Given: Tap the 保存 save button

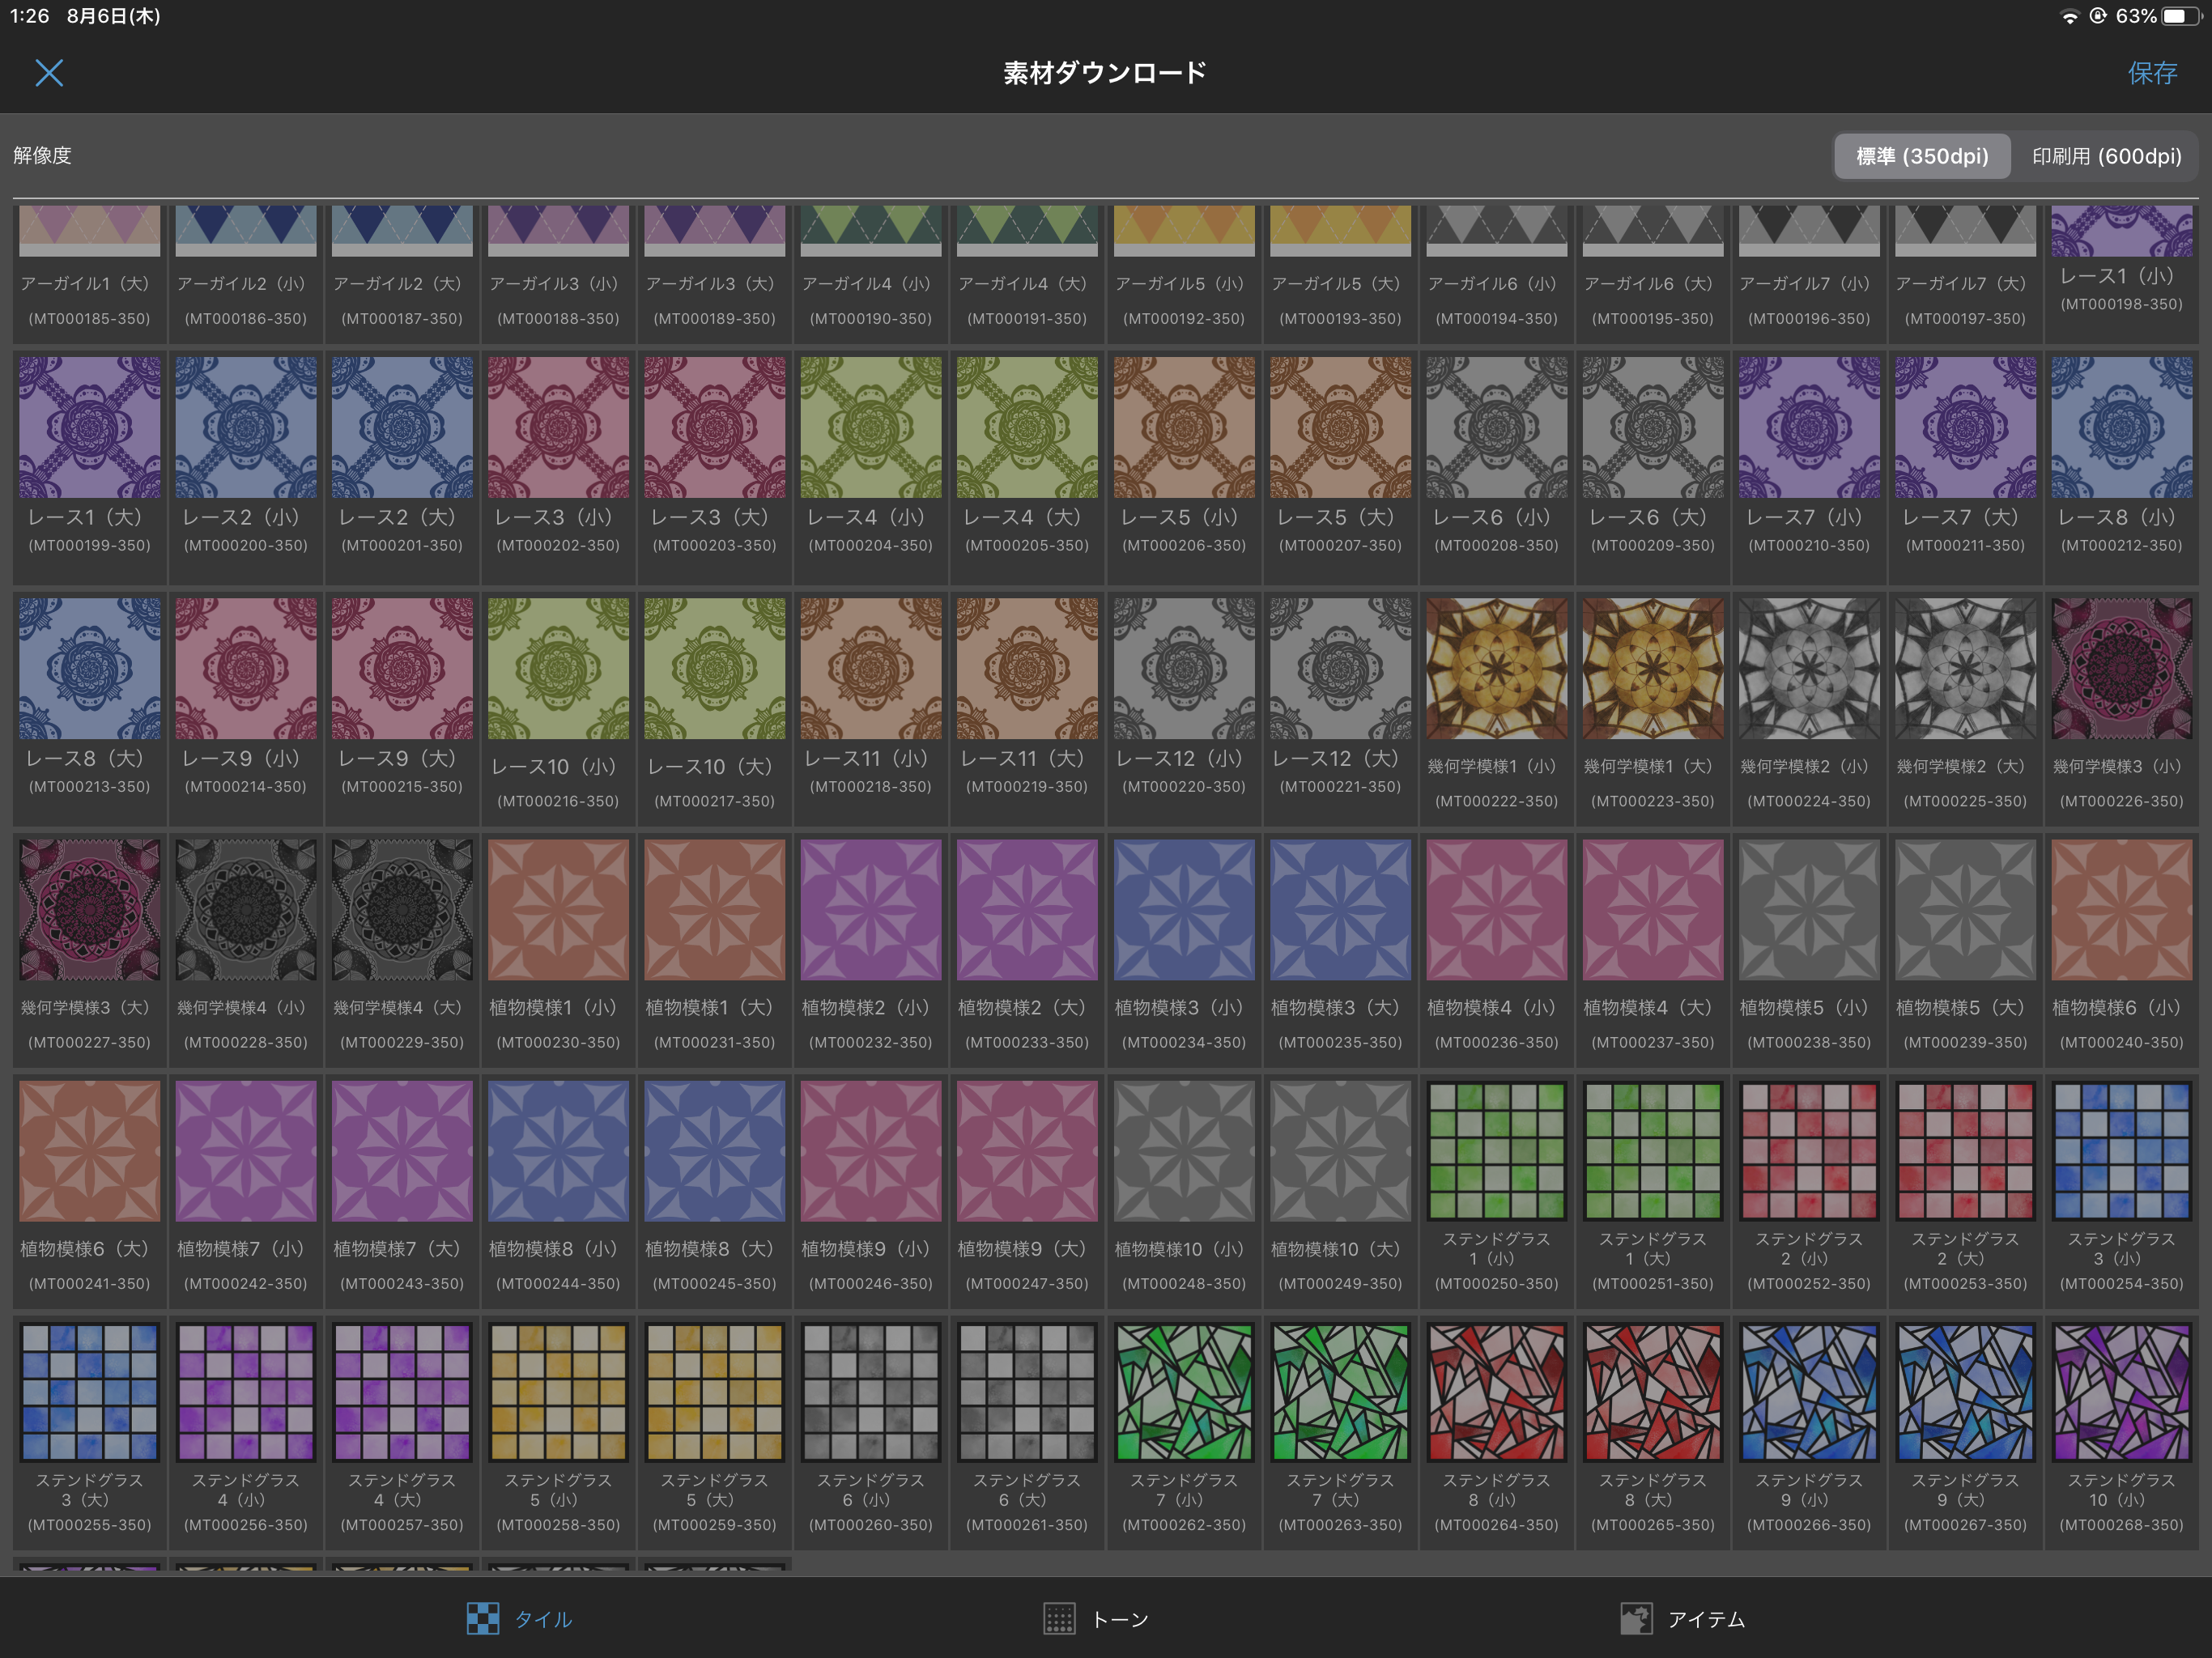Looking at the screenshot, I should pos(2151,73).
